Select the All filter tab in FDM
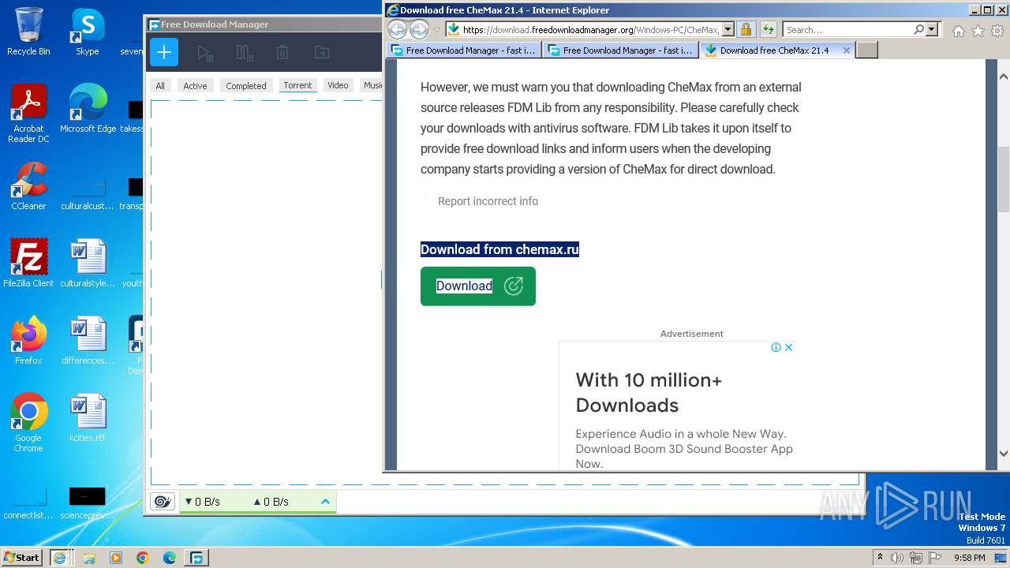This screenshot has height=568, width=1010. pos(160,85)
